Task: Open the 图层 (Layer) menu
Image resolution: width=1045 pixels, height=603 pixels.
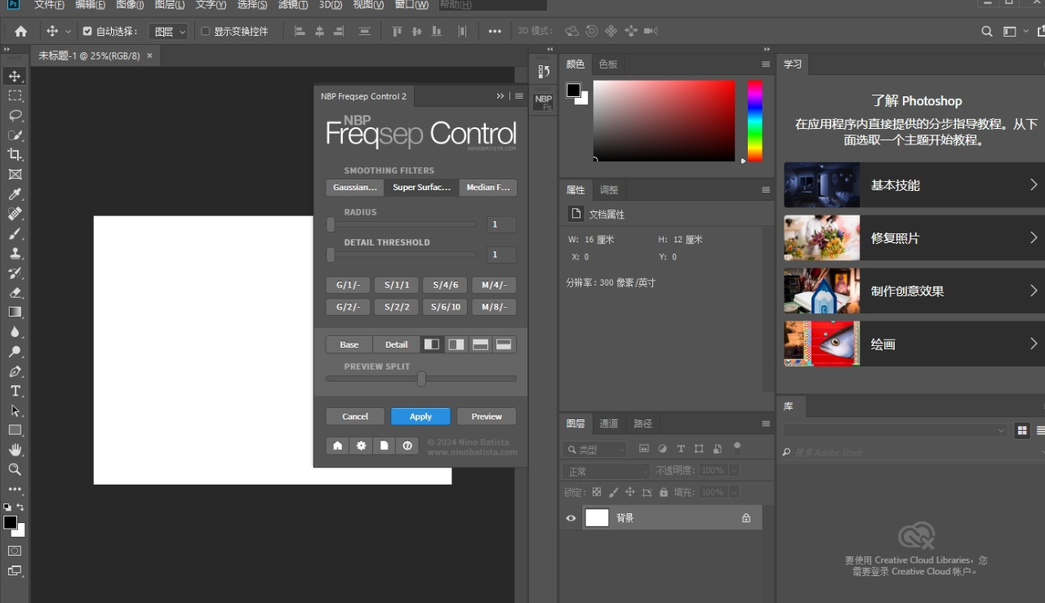Action: [169, 5]
